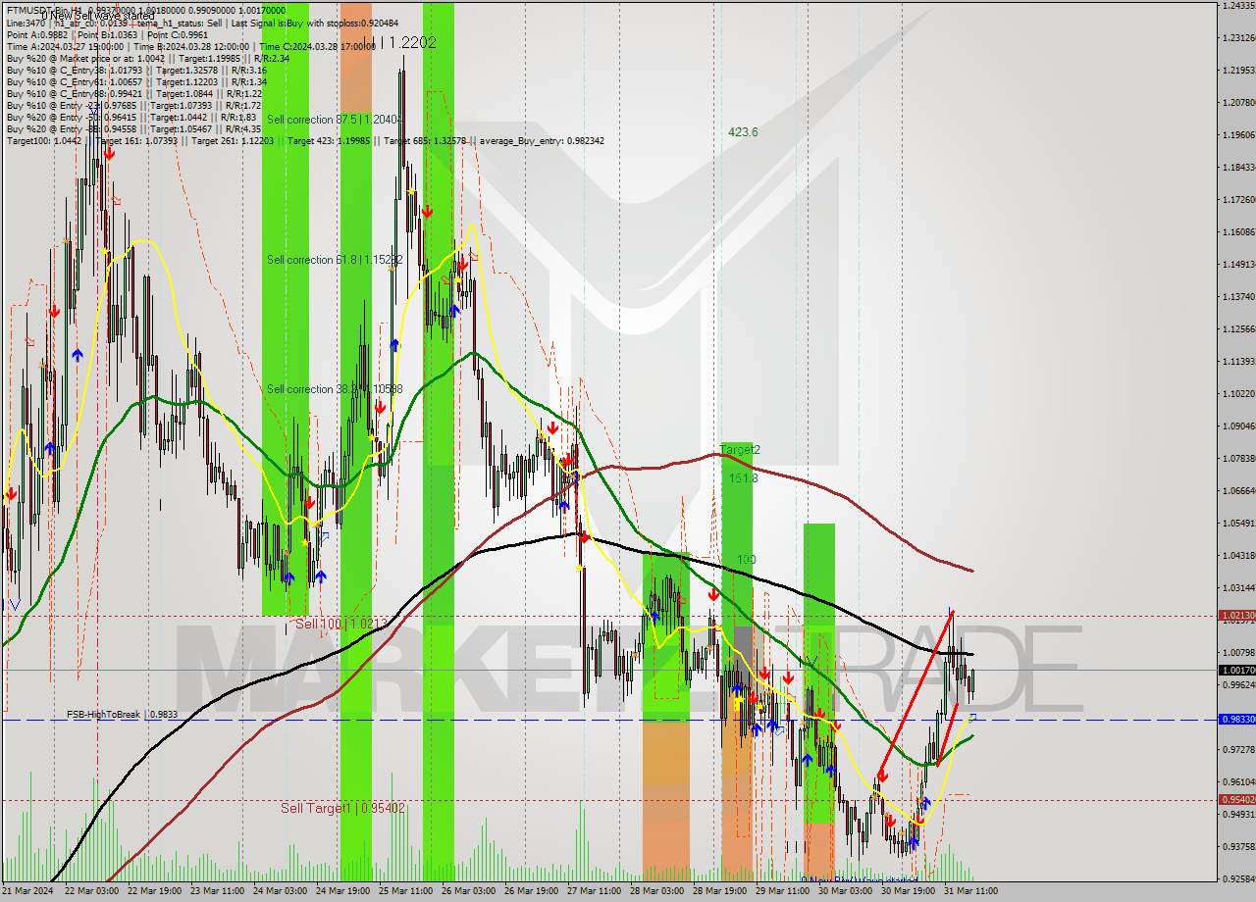
Task: Click the '161.8' Fibonacci level label
Action: tap(743, 478)
